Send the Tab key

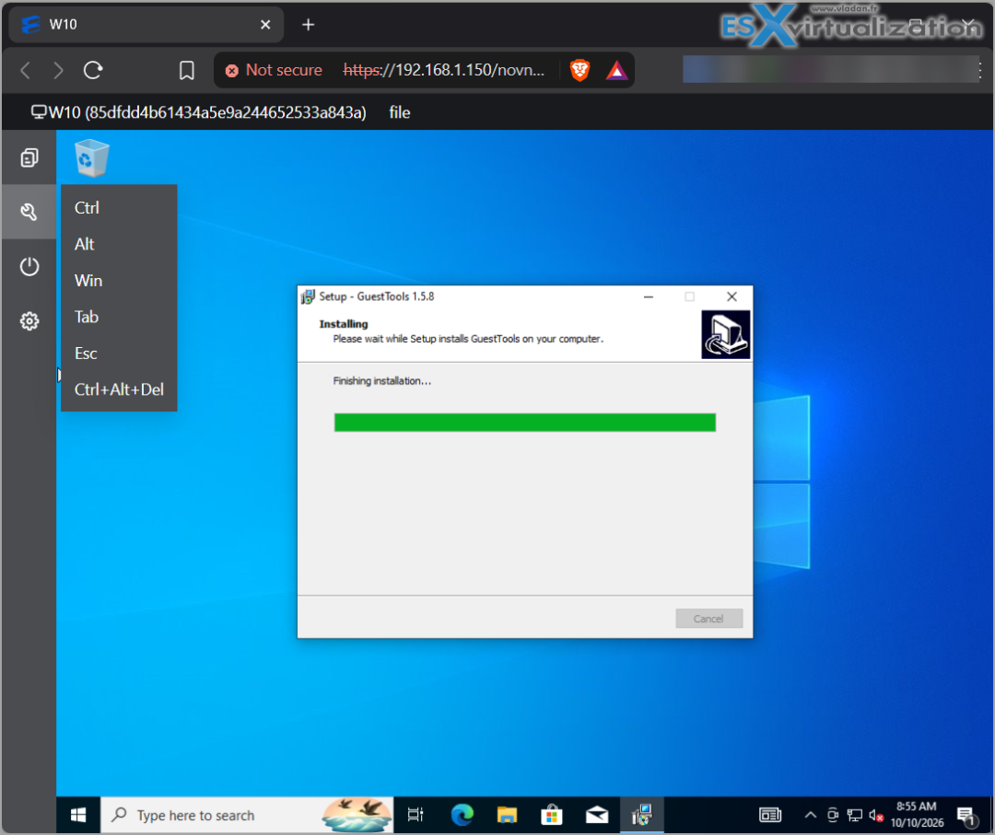pos(87,317)
